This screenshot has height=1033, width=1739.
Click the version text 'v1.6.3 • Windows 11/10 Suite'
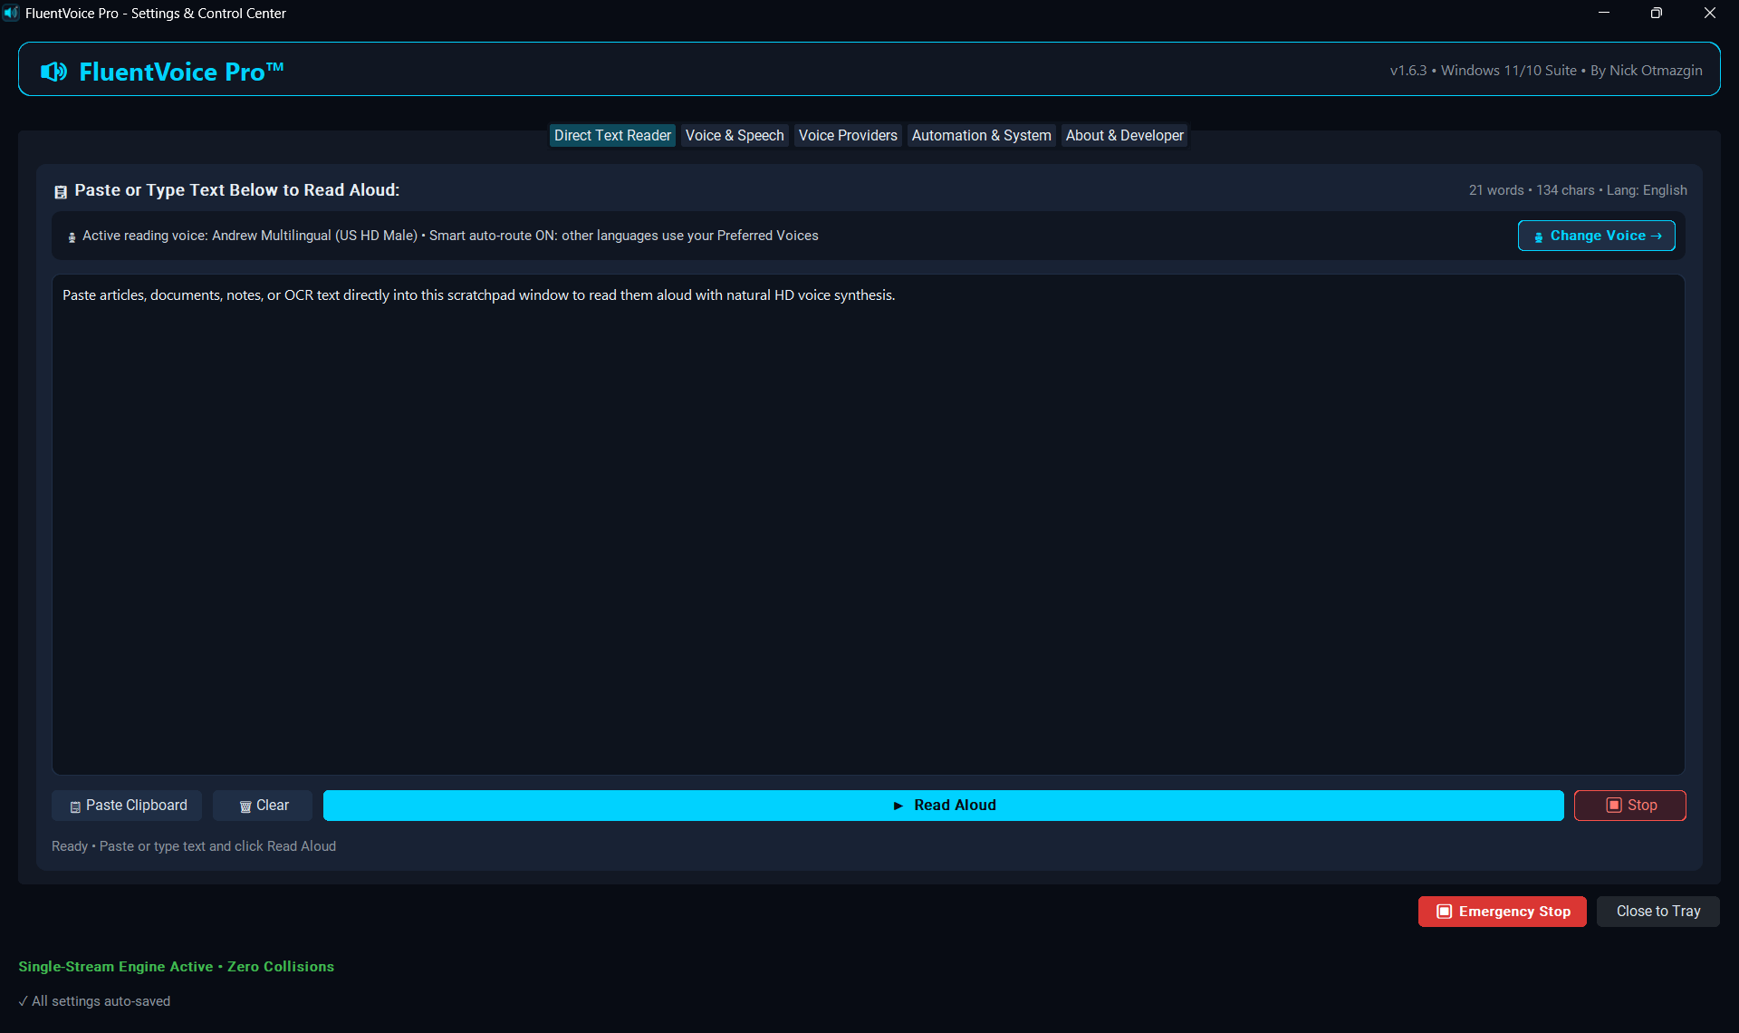[x=1483, y=71]
